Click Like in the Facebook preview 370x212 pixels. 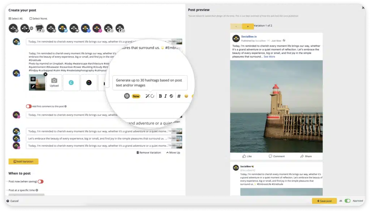[247, 156]
